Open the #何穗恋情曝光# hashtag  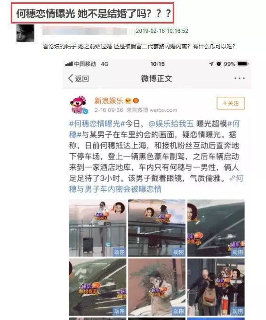(x=97, y=124)
